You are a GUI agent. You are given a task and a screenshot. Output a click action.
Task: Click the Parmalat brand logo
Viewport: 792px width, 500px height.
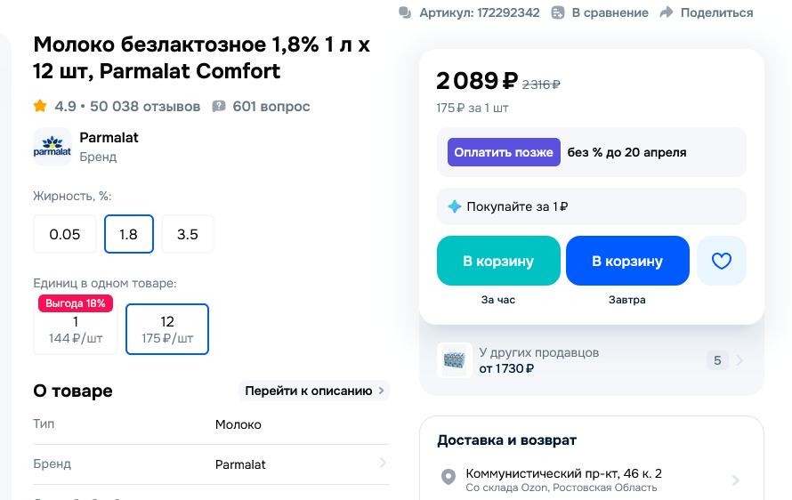[53, 147]
